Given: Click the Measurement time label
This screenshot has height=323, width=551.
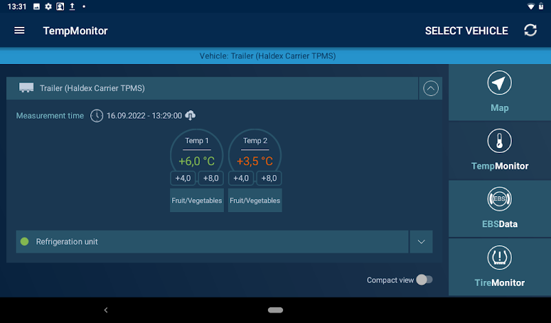Looking at the screenshot, I should [x=50, y=116].
